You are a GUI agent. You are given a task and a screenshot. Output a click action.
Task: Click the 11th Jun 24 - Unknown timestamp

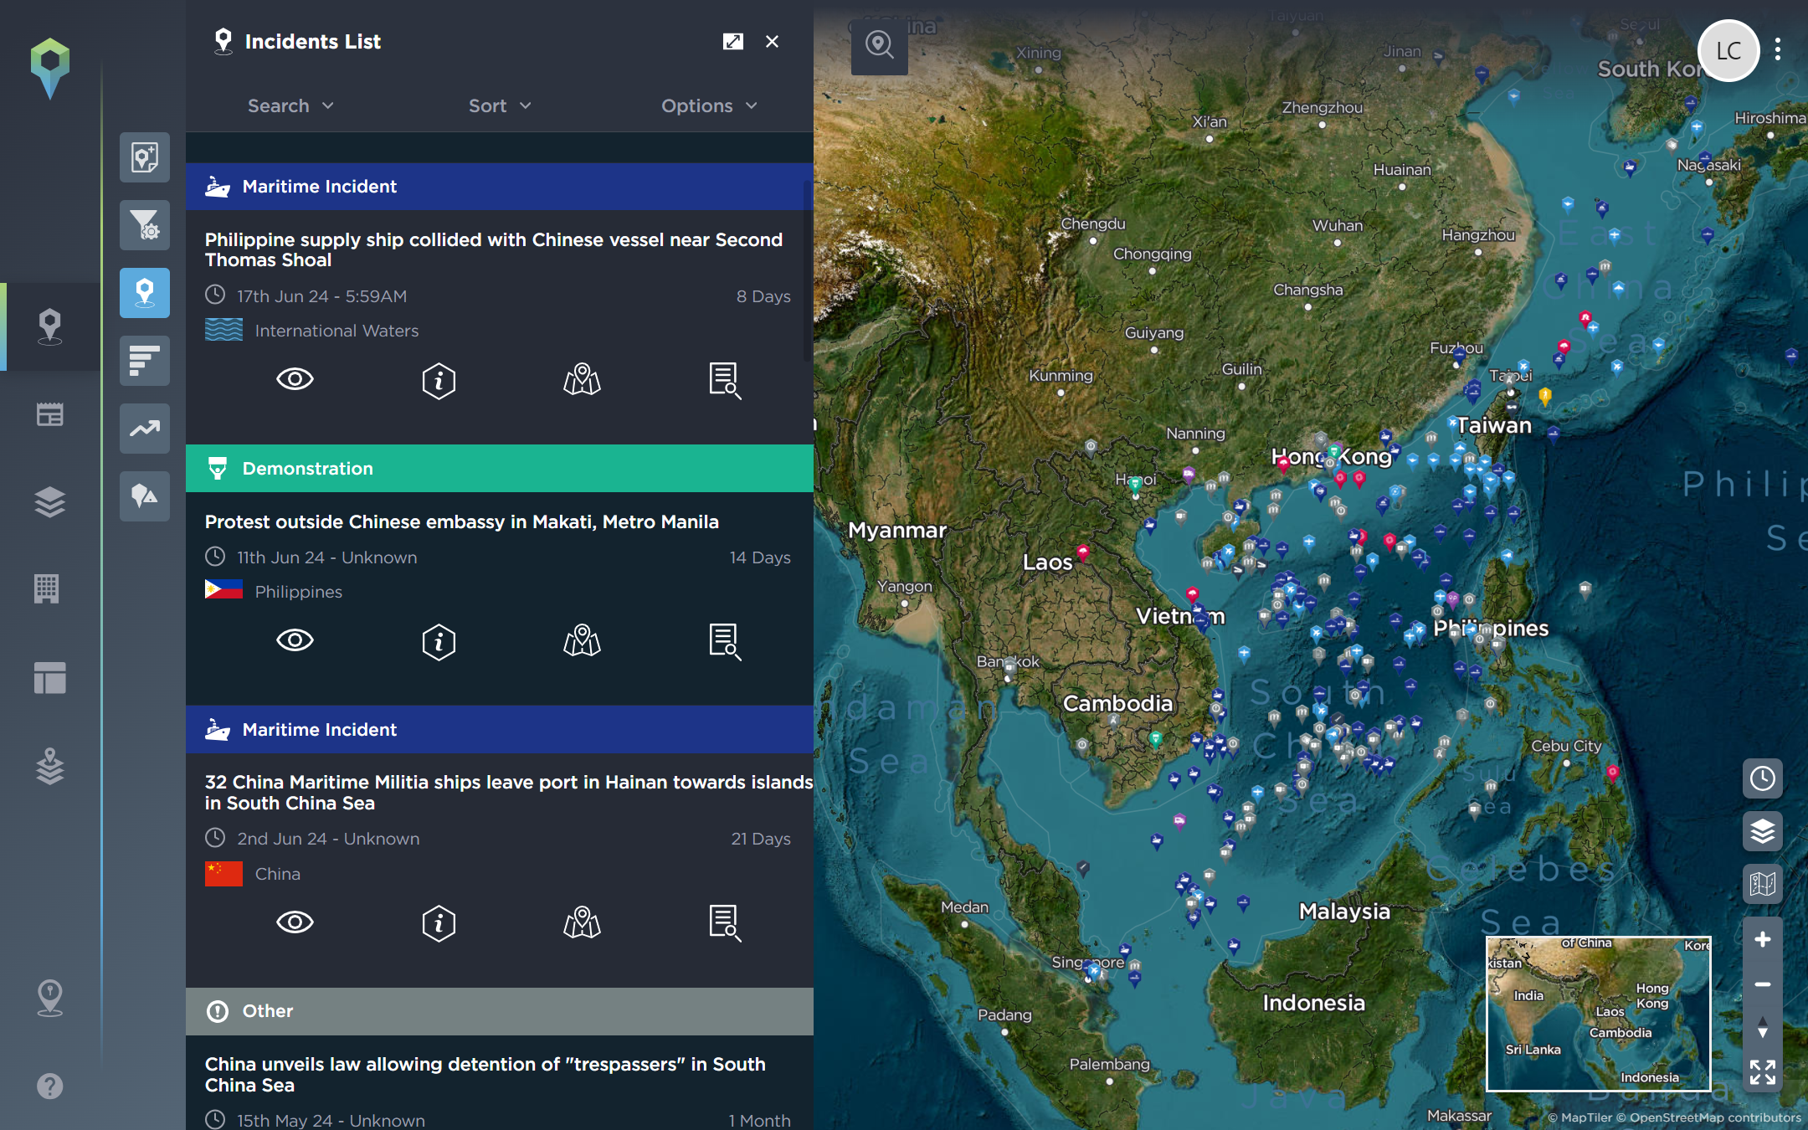point(326,557)
